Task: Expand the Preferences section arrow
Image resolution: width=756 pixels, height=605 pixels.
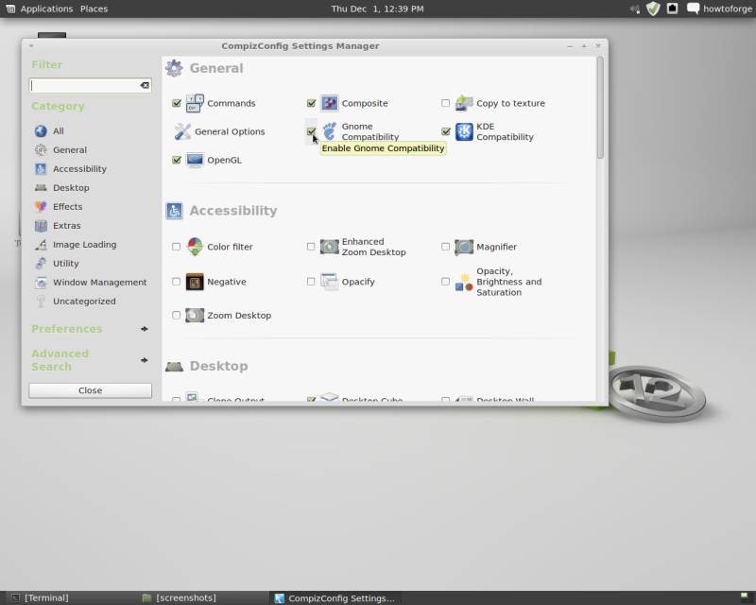Action: pyautogui.click(x=145, y=329)
